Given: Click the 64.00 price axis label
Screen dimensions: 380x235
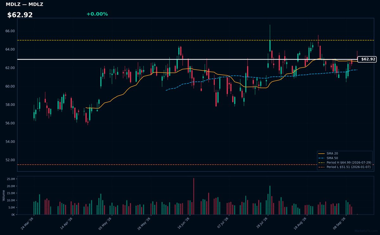Looking at the screenshot, I should [10, 49].
